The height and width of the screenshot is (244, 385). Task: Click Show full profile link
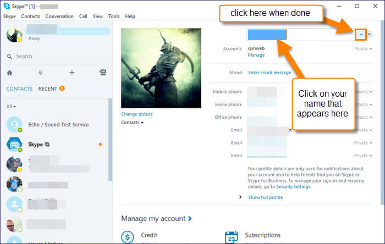[266, 197]
